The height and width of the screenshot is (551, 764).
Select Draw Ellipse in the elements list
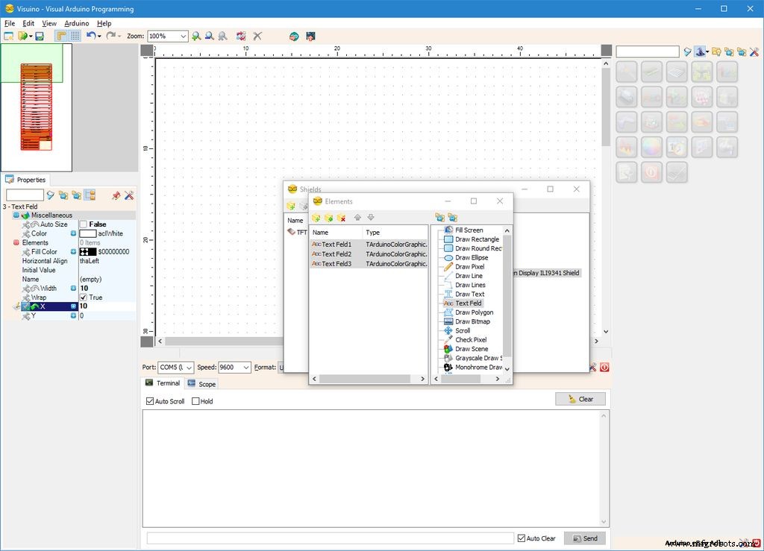coord(472,257)
